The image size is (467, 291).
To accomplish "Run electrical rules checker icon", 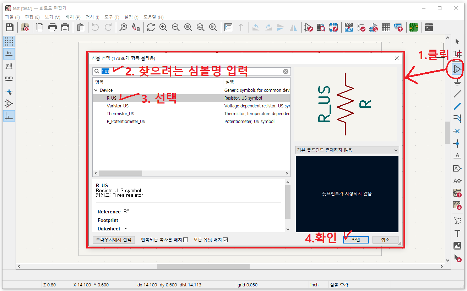I will pos(361,27).
